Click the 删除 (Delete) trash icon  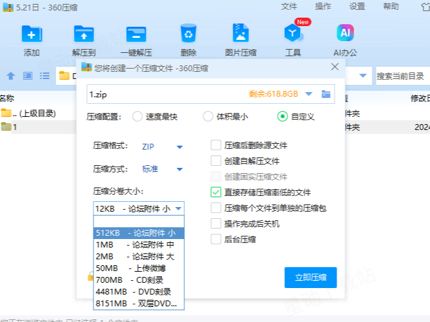point(188,33)
